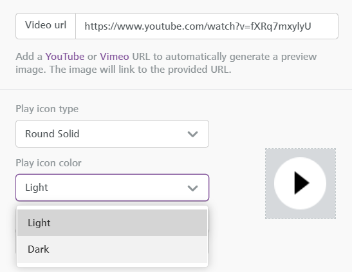This screenshot has width=352, height=272.
Task: Click the white round play icon preview
Action: [300, 183]
